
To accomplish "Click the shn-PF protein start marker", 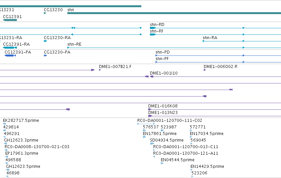I will (x=157, y=62).
